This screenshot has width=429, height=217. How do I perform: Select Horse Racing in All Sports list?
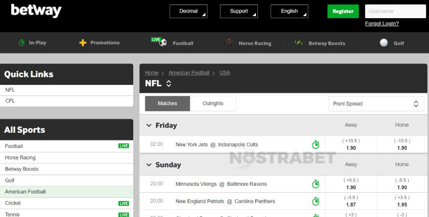click(x=67, y=157)
